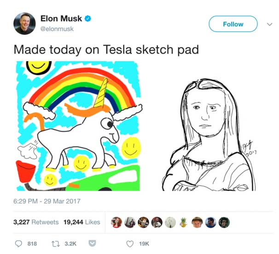Click the 19K likes count

tap(144, 244)
